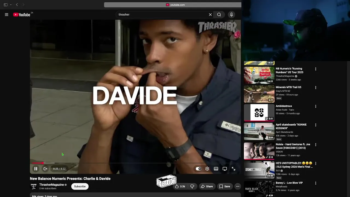Clear the search text with the X
This screenshot has height=197, width=350.
210,15
